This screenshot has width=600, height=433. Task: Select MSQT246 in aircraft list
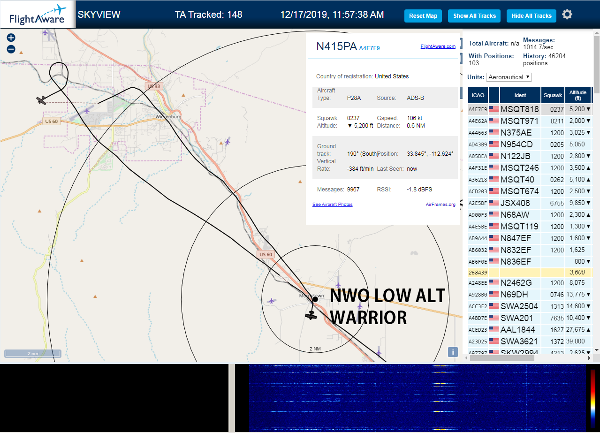(530, 168)
